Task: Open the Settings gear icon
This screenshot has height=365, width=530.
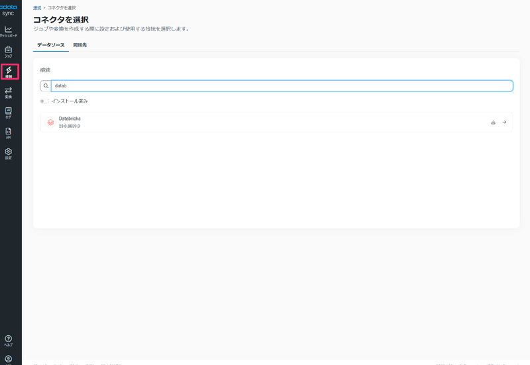Action: tap(9, 153)
